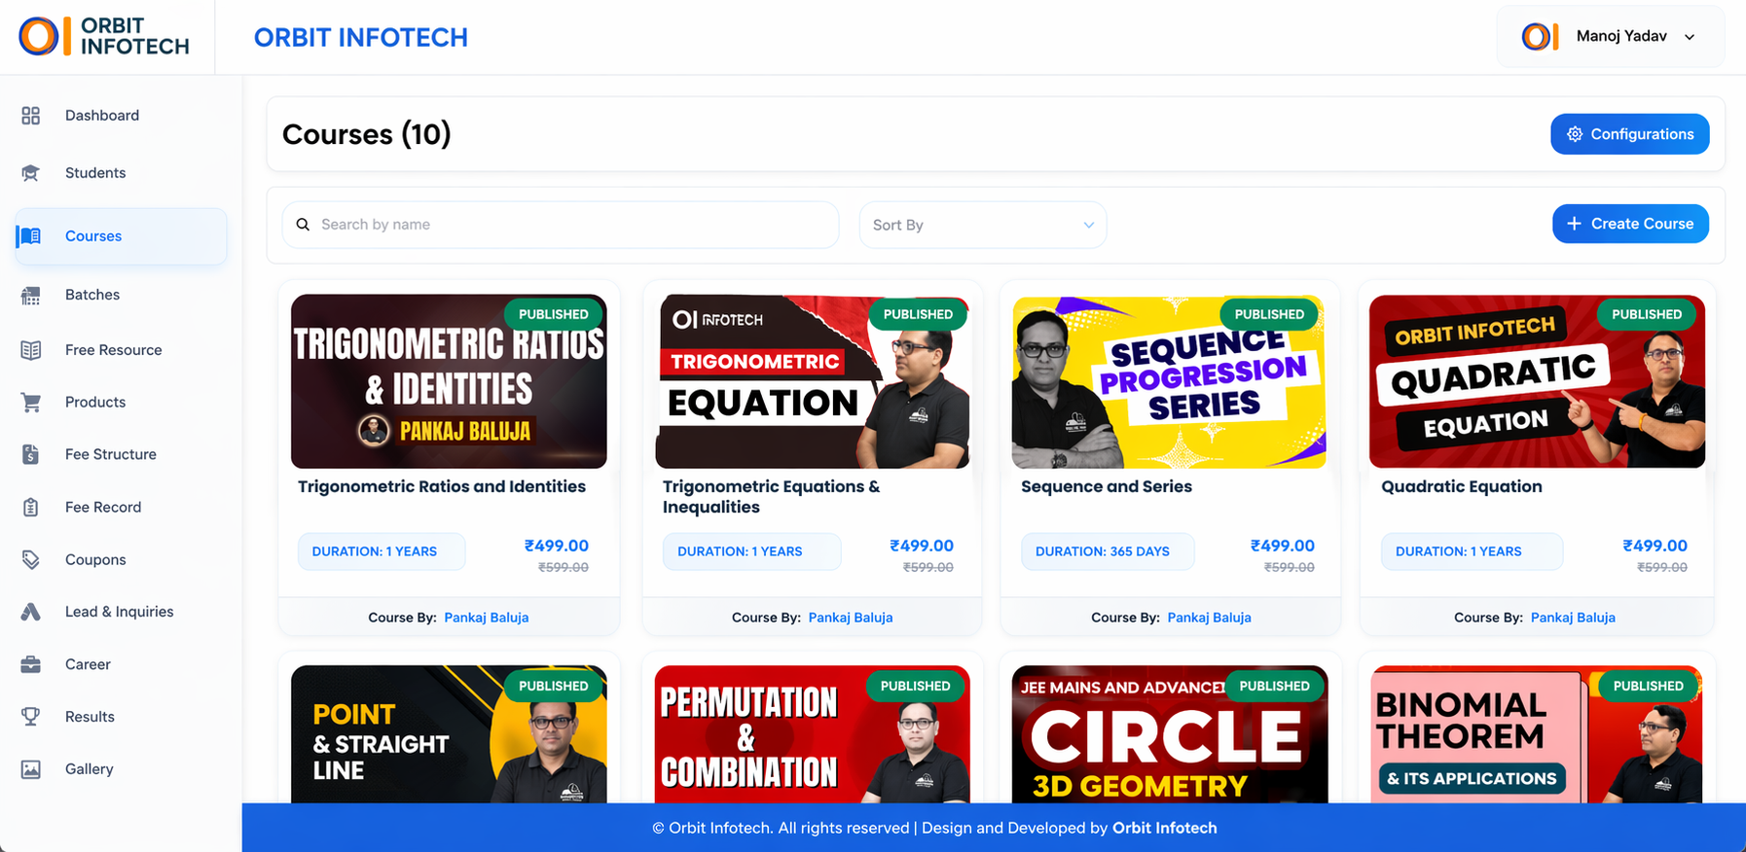The width and height of the screenshot is (1746, 852).
Task: Open the Configurations button
Action: [1629, 134]
